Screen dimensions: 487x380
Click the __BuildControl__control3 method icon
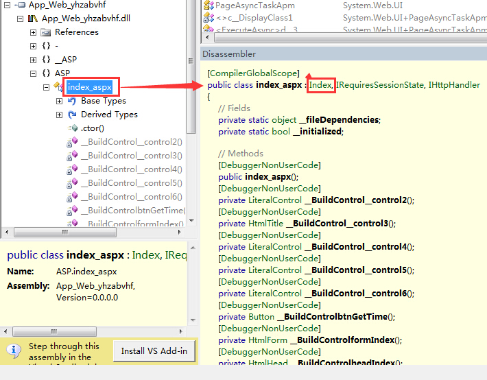[72, 156]
